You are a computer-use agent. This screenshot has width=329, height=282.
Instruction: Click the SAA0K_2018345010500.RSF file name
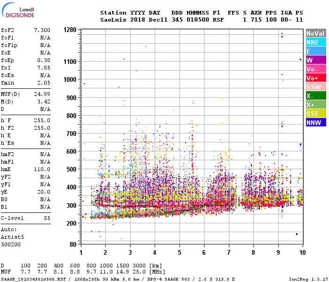pyautogui.click(x=33, y=279)
